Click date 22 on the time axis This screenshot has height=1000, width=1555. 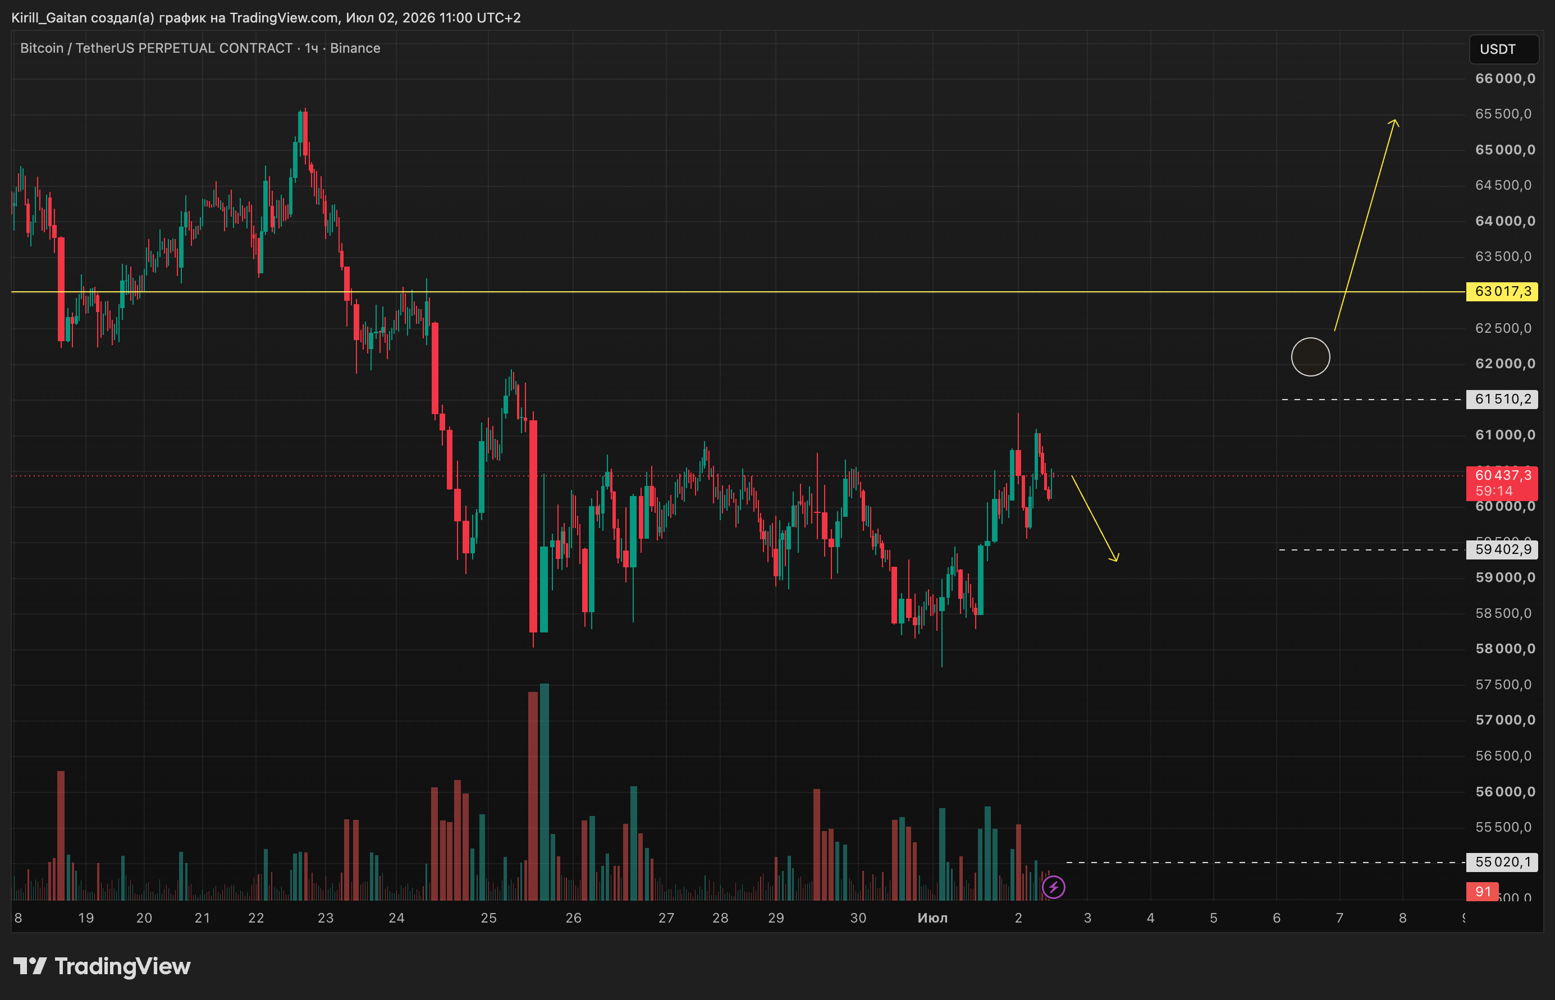pos(257,918)
